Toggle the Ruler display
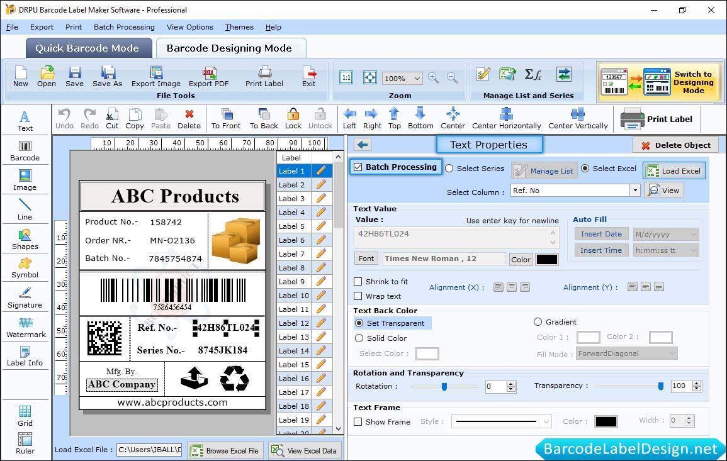Viewport: 727px width, 461px height. [x=25, y=443]
